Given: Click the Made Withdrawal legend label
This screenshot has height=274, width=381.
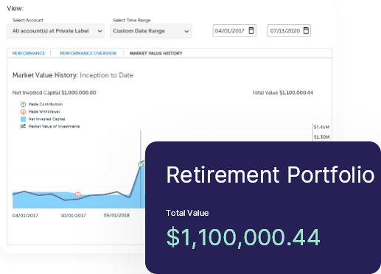Looking at the screenshot, I should click(x=44, y=112).
